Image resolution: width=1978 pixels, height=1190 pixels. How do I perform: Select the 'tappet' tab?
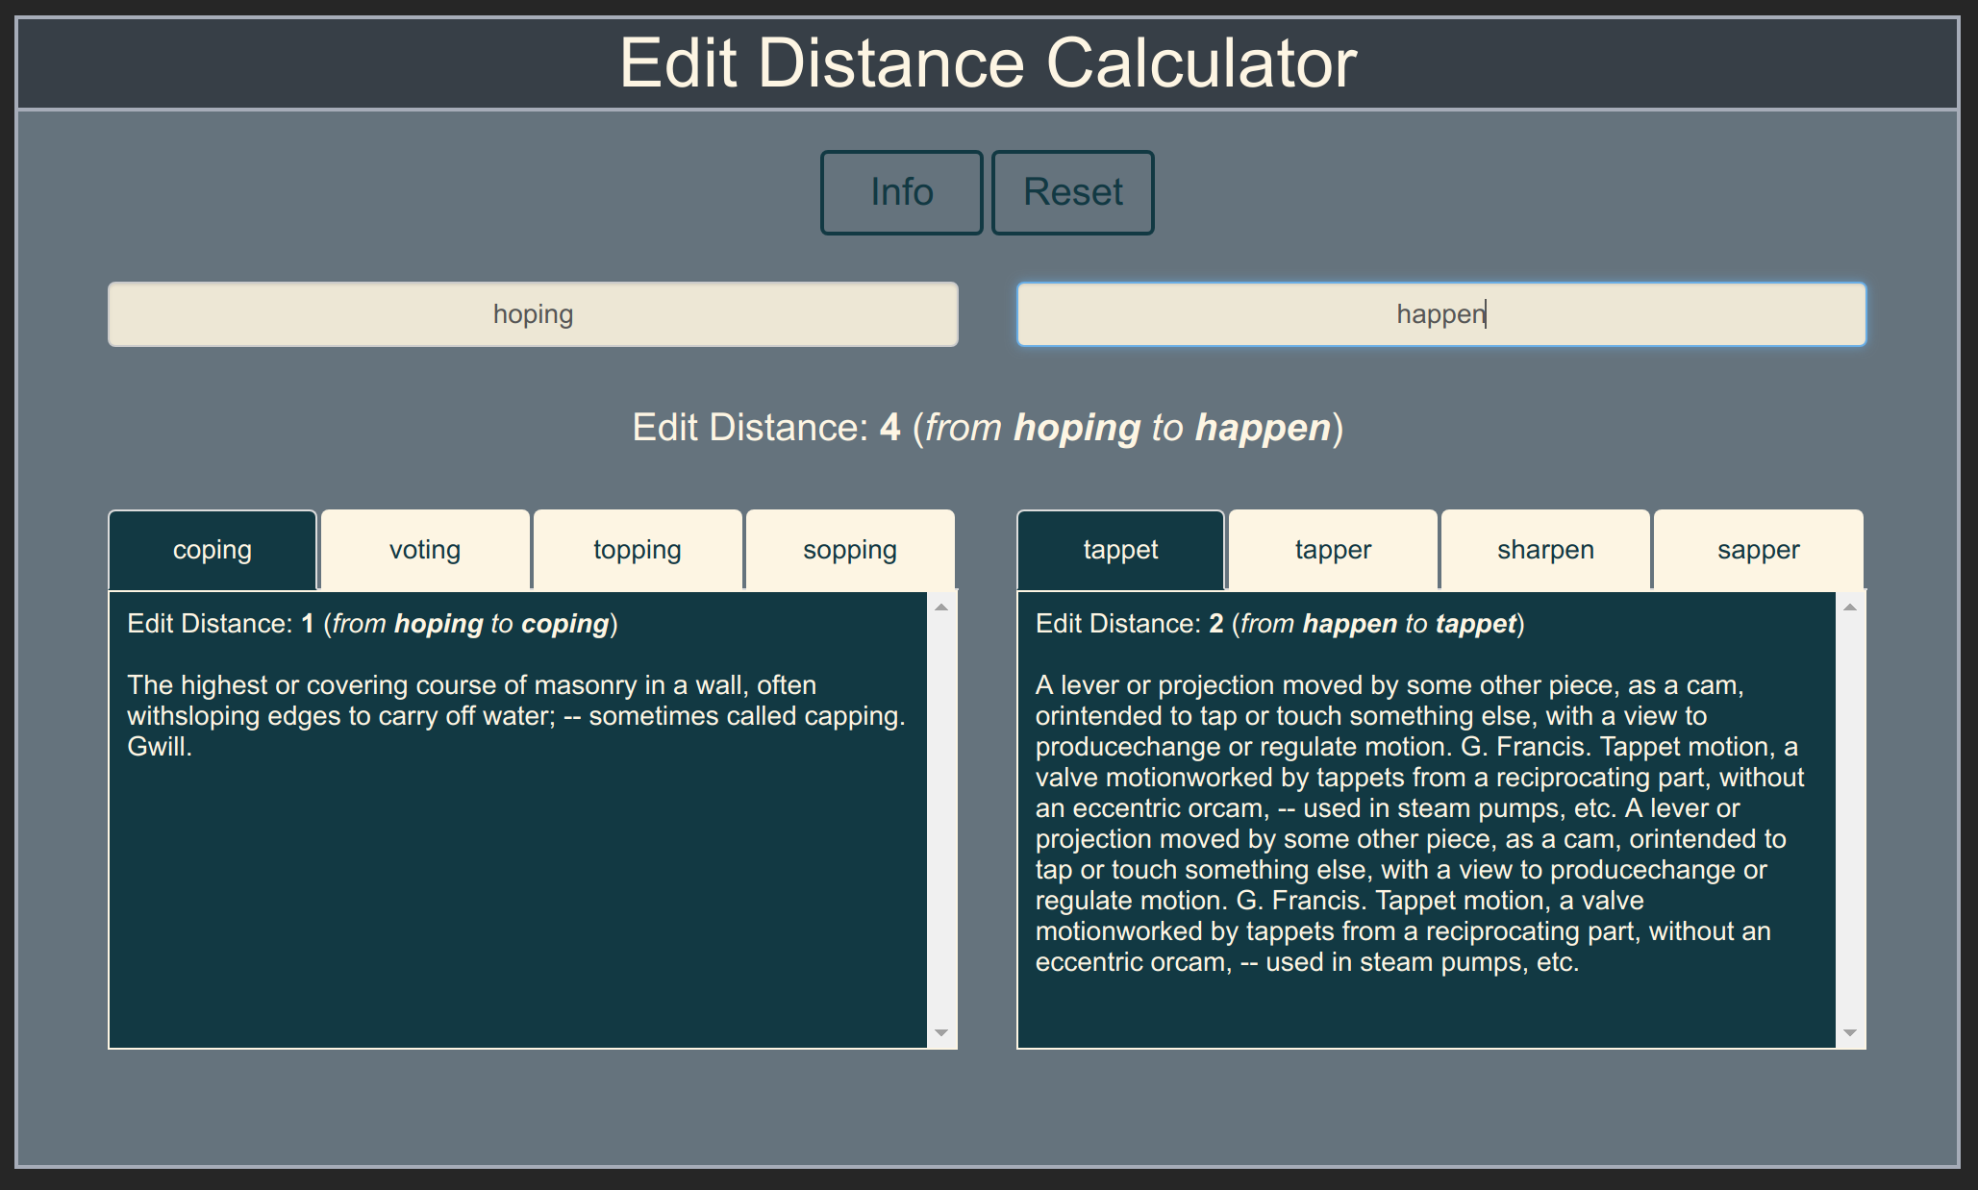point(1120,548)
